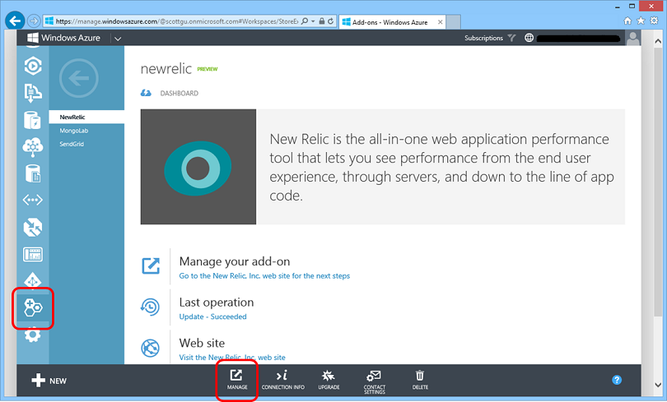Close the Add-ons browser tab
The image size is (667, 402).
[441, 22]
